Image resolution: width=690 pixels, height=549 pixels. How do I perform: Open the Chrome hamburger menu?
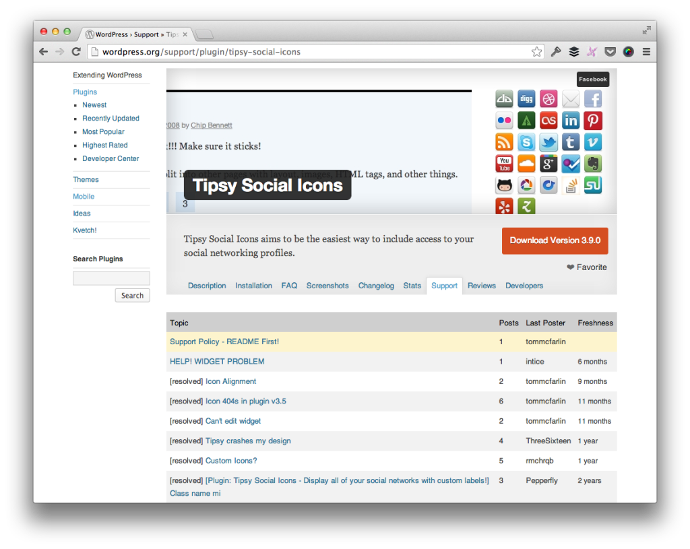point(646,52)
